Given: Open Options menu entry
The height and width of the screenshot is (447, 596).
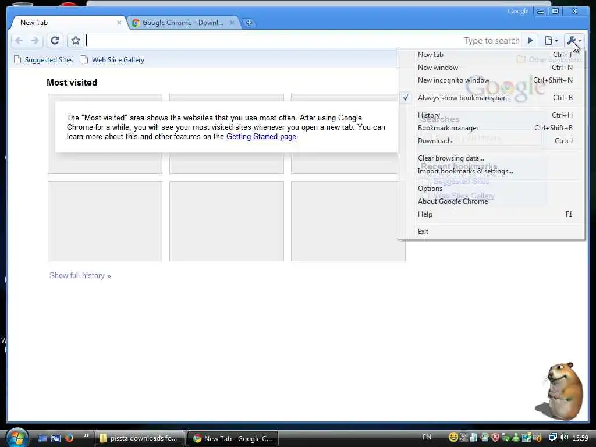Looking at the screenshot, I should point(491,189).
